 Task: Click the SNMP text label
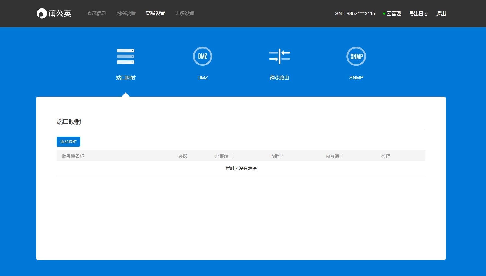point(356,78)
